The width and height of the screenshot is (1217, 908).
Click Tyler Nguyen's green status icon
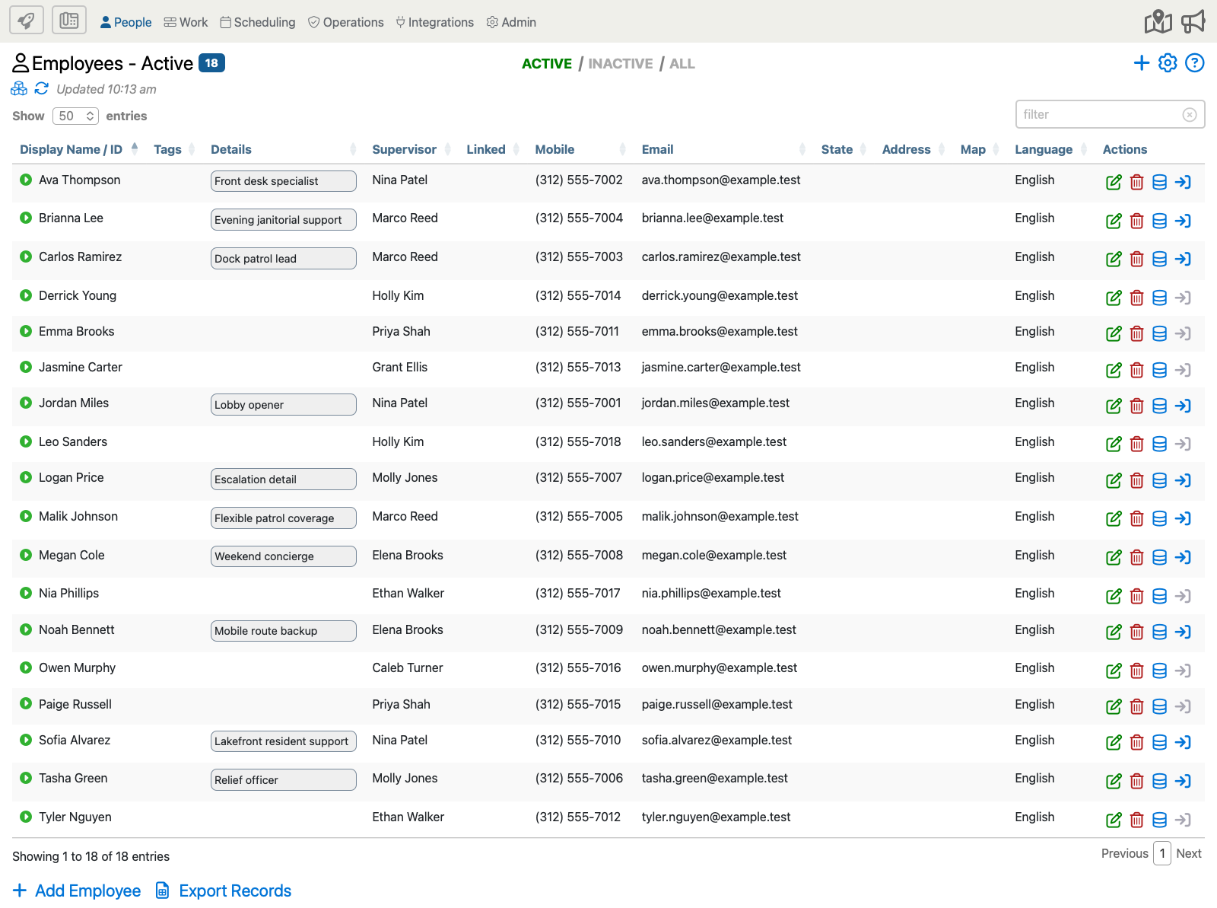[26, 817]
